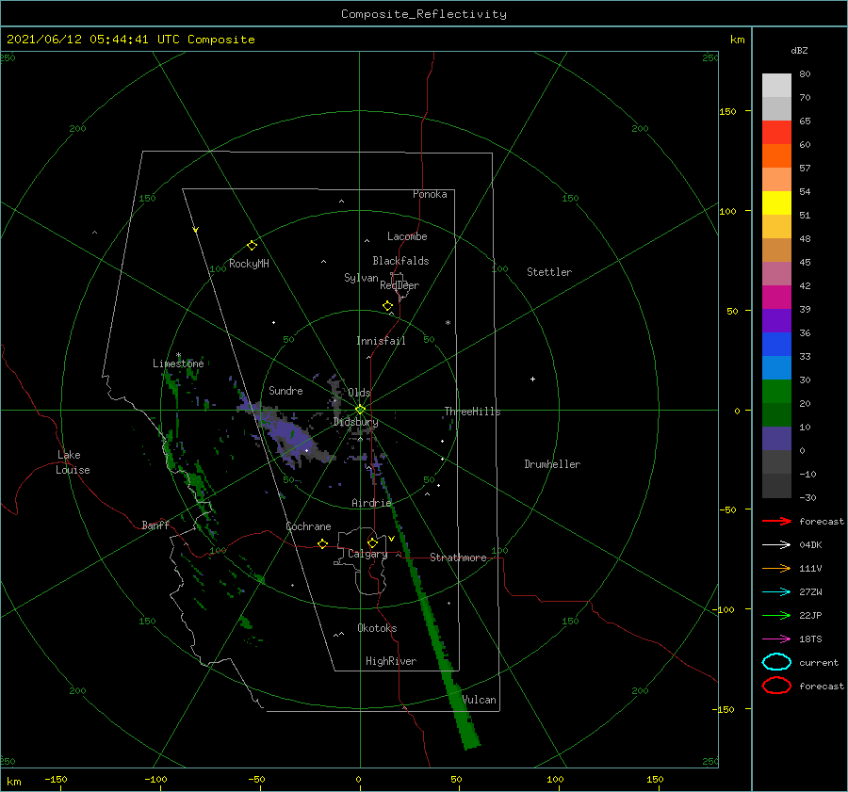Click the Olds city label
Screen dimensions: 848x792
pyautogui.click(x=359, y=393)
